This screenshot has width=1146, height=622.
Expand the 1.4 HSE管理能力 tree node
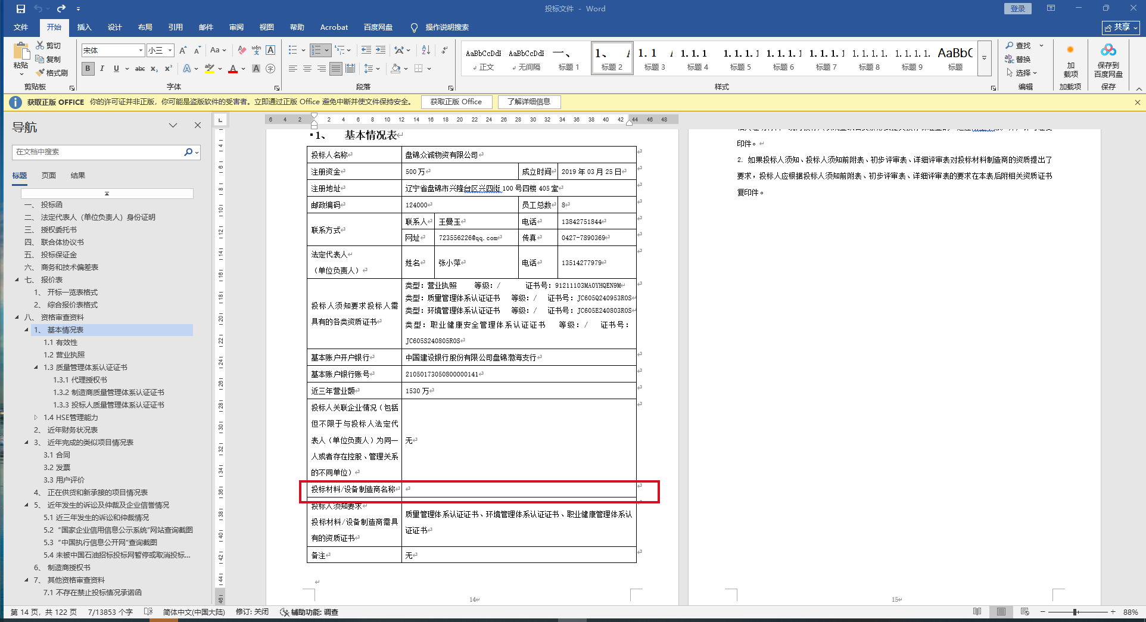[36, 418]
